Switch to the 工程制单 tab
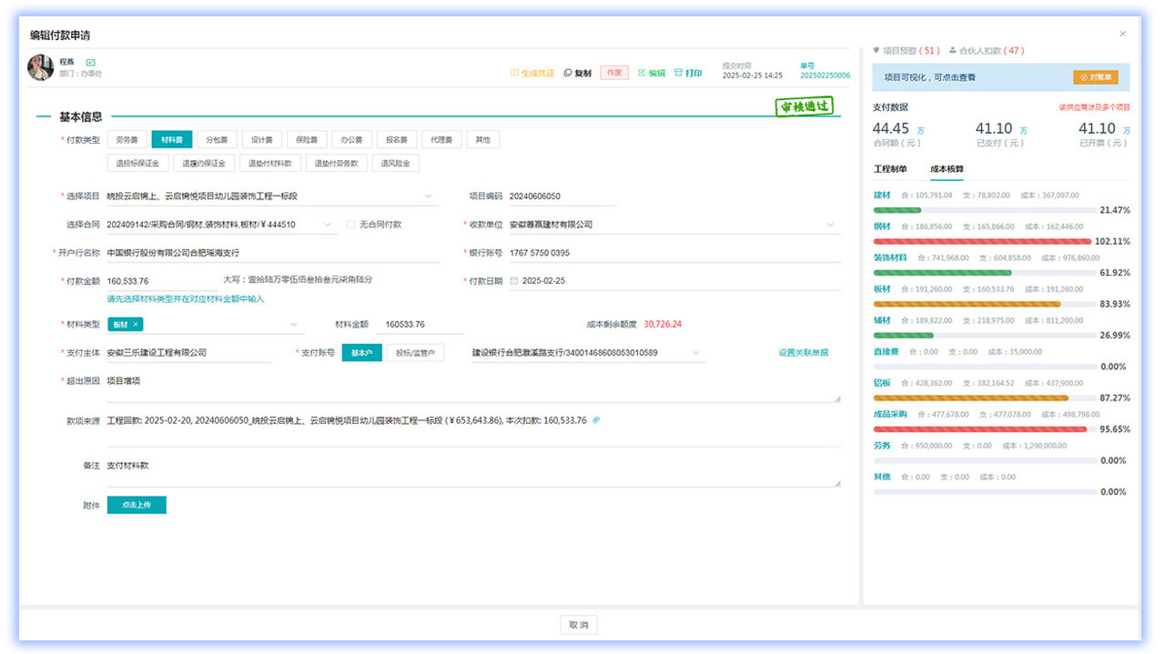Viewport: 1165px width, 654px height. pyautogui.click(x=890, y=169)
